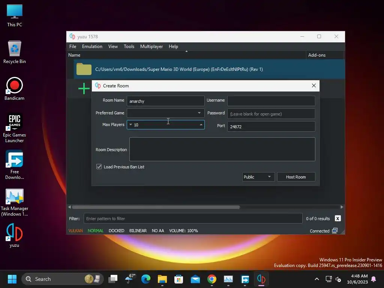Open the network tray icon
Viewport: 384px width, 288px height.
tap(328, 279)
